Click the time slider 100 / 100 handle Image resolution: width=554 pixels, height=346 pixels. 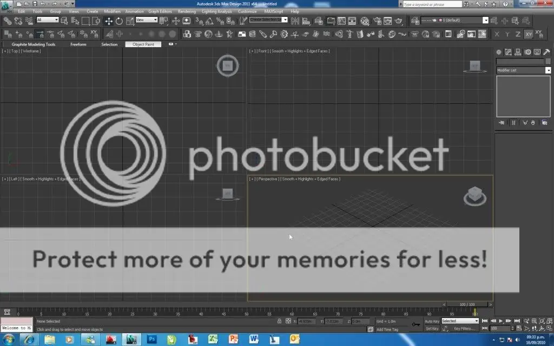[x=467, y=304]
